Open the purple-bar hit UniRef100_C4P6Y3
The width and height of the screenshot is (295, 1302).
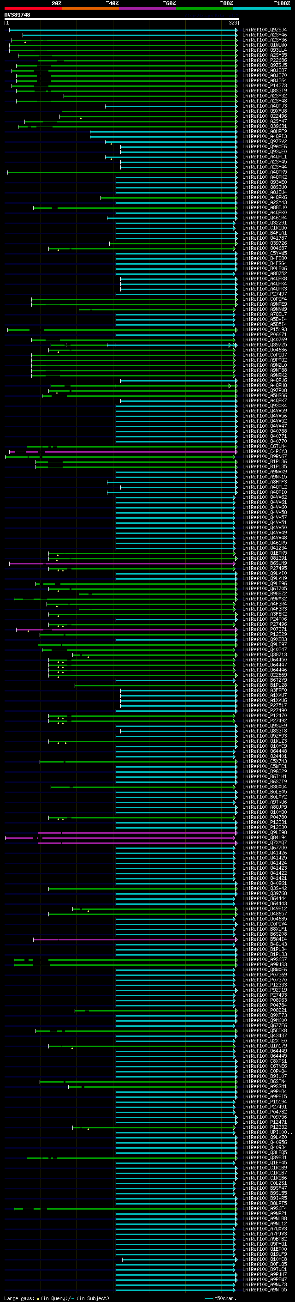pyautogui.click(x=264, y=451)
